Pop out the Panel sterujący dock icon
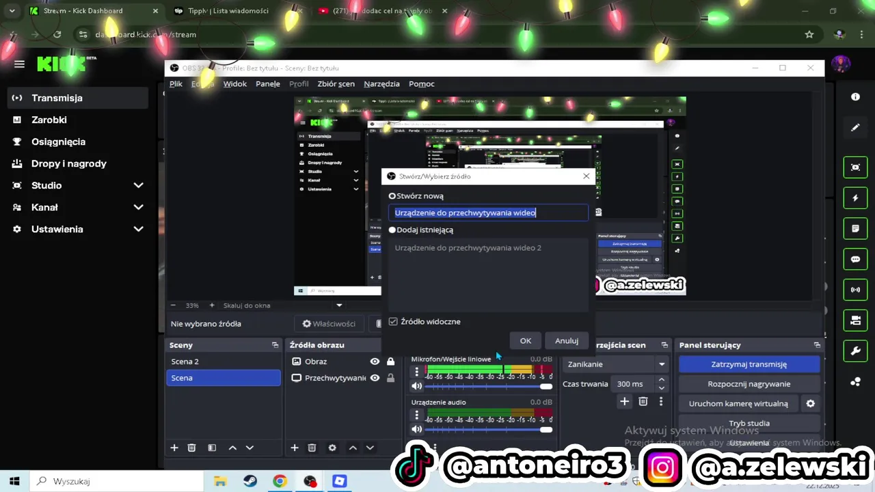 (817, 345)
